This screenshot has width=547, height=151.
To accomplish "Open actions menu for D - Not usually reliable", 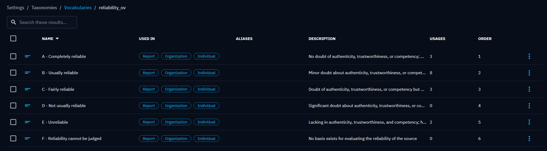I will coord(529,106).
